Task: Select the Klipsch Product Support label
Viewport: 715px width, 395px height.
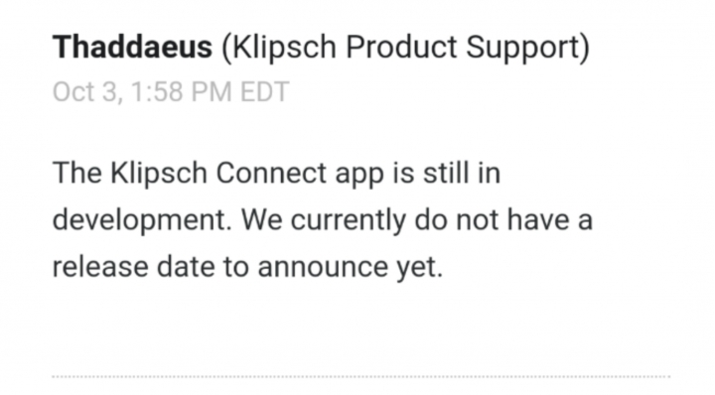Action: (405, 49)
